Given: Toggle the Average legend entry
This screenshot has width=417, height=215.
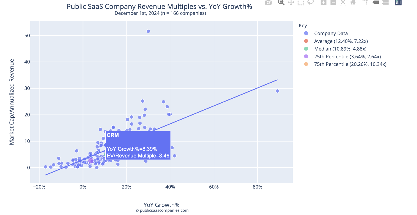Looking at the screenshot, I should (341, 41).
